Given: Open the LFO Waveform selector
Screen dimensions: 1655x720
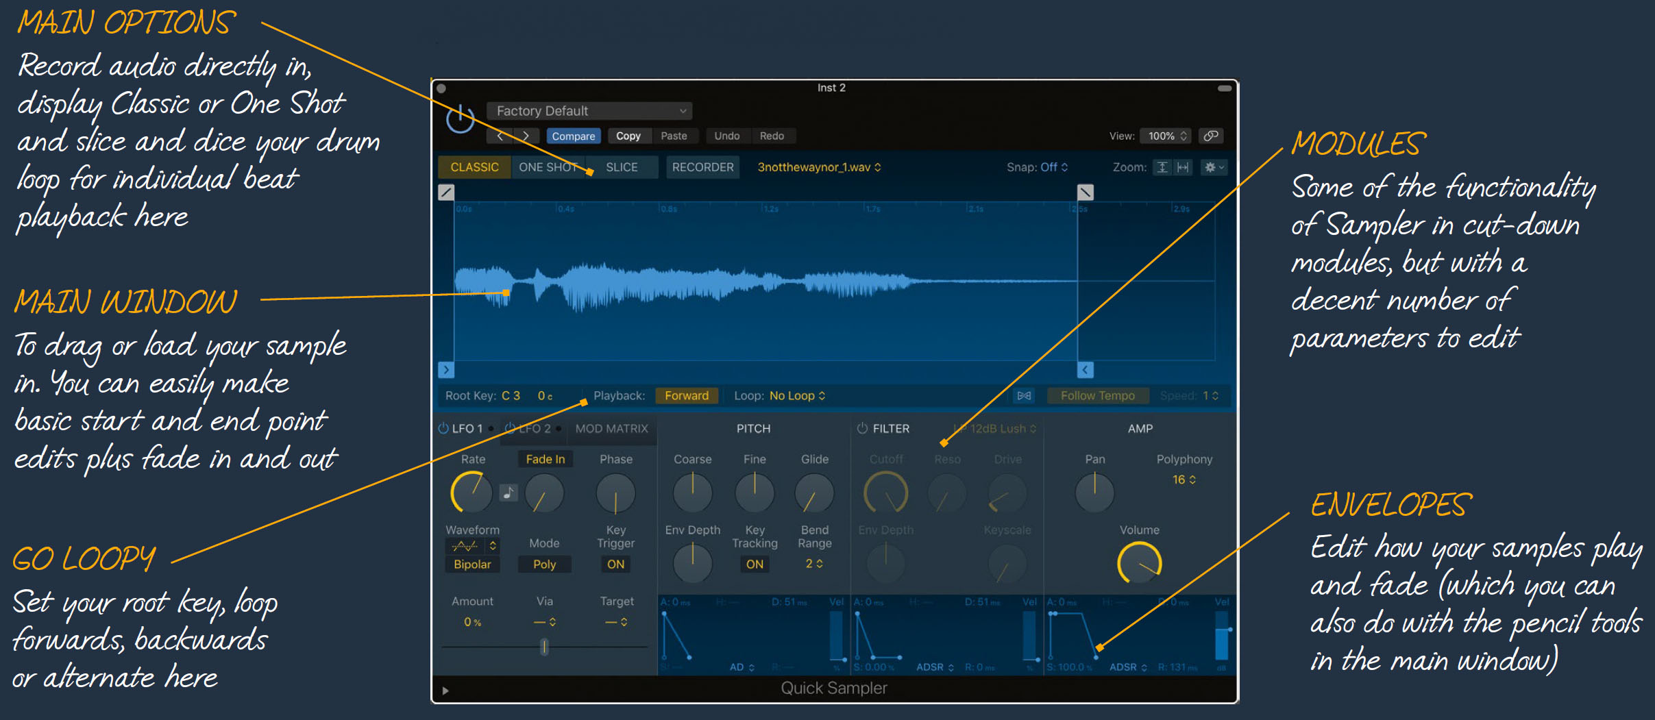Looking at the screenshot, I should pos(472,546).
